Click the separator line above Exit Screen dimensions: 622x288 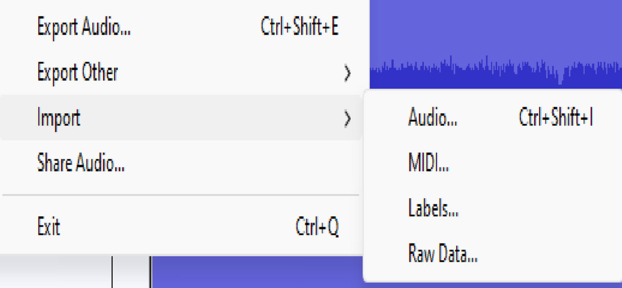180,195
